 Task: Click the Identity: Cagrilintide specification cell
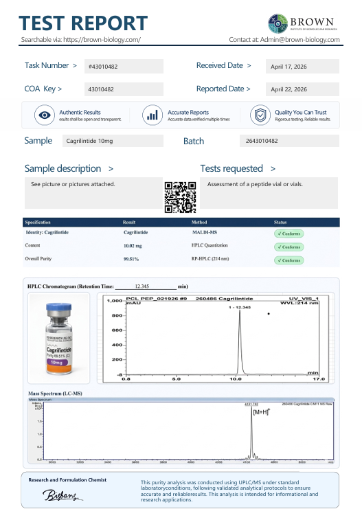pyautogui.click(x=47, y=232)
